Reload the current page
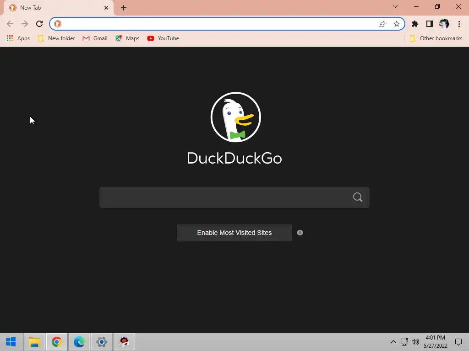The image size is (469, 351). 39,24
